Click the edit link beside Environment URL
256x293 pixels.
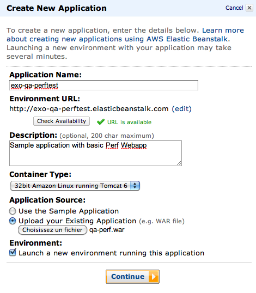click(181, 109)
